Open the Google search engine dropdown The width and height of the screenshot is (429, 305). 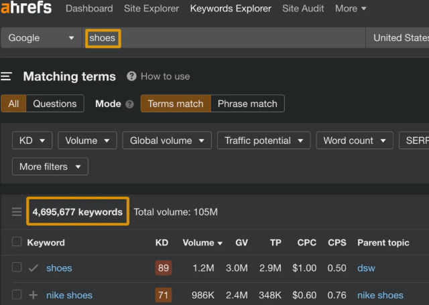coord(41,38)
